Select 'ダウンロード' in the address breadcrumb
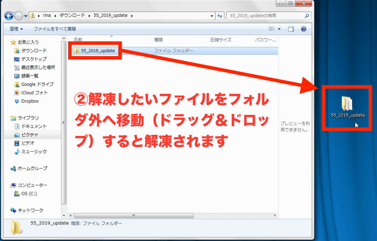Viewport: 377px width, 241px height. [x=72, y=15]
